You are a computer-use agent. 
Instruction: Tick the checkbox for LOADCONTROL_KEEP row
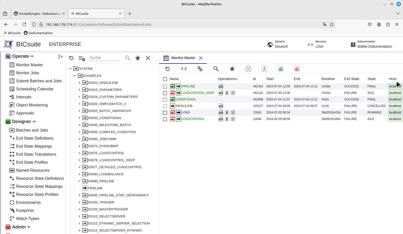coord(165,93)
